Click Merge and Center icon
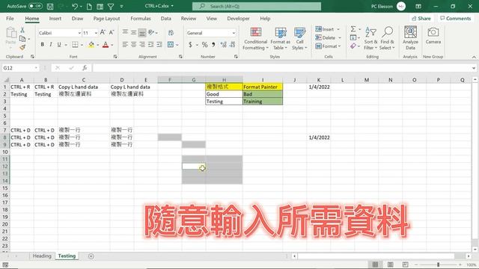479x269 pixels. tap(171, 45)
